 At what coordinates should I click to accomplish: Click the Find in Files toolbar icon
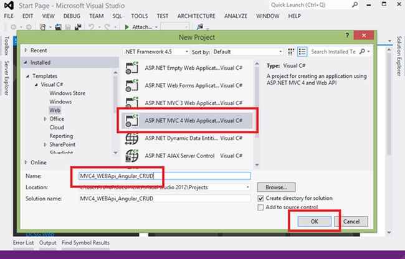(199, 27)
